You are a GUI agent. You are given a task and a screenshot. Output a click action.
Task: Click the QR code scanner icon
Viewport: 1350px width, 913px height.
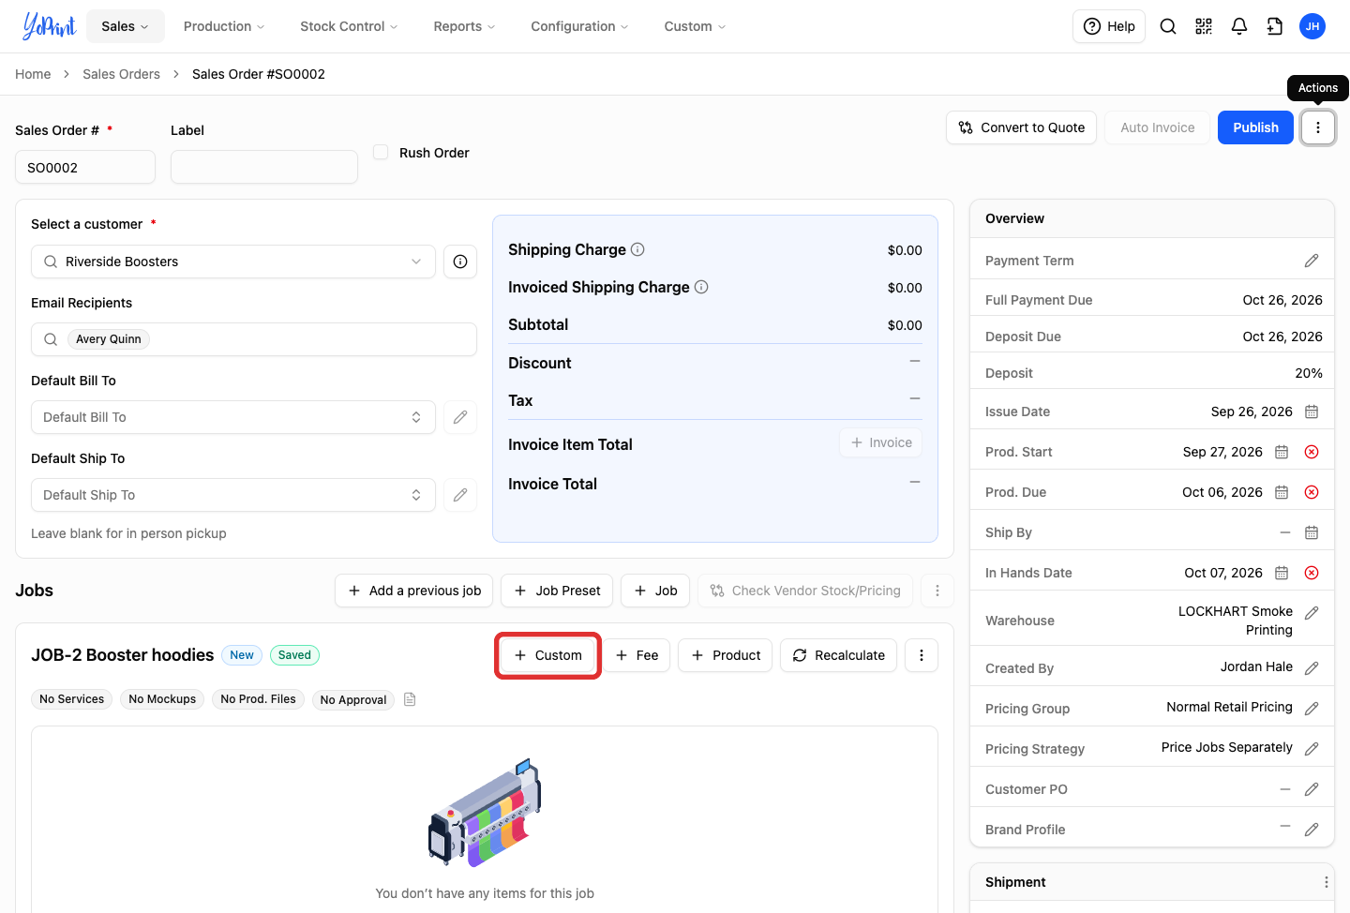(1204, 26)
